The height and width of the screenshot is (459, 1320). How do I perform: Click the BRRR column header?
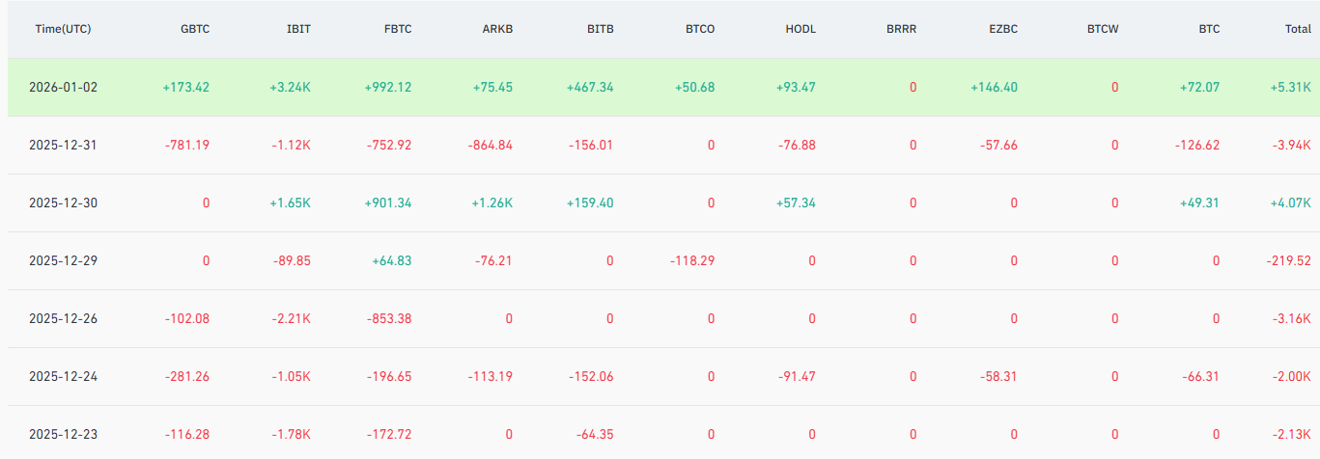click(901, 29)
